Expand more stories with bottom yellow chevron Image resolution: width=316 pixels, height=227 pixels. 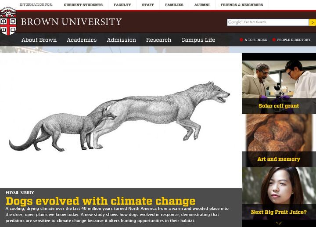[x=279, y=223]
